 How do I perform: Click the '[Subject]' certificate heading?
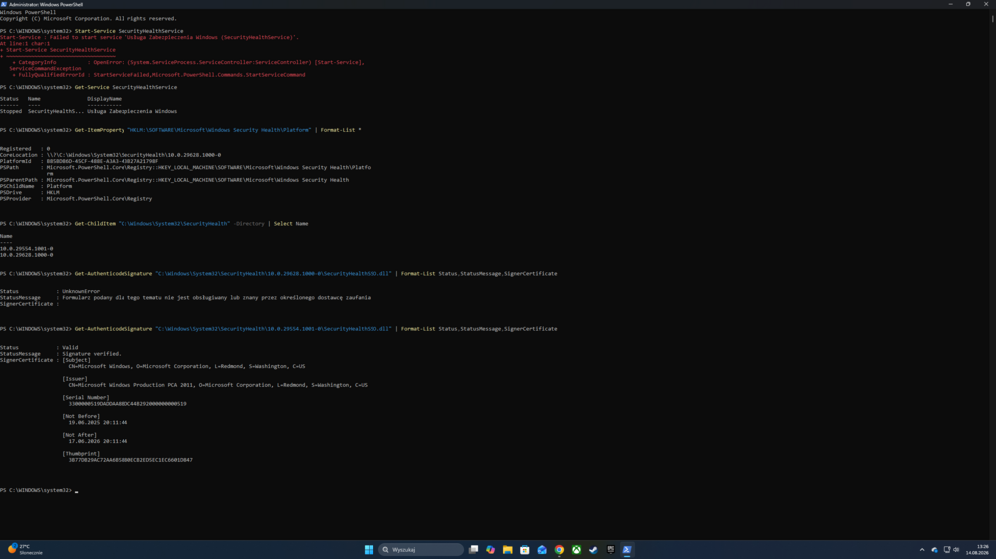pyautogui.click(x=77, y=360)
